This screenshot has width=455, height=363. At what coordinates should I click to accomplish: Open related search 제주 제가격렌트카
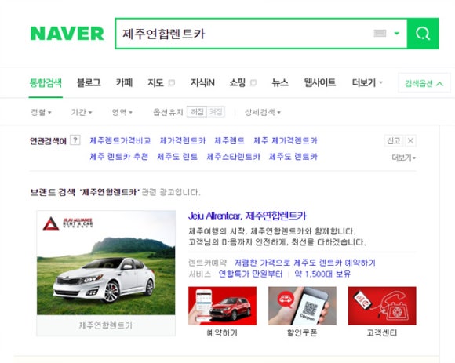[286, 140]
